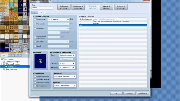Click the Очистить страницу button
Viewport: 180px width, 101px height.
pos(121,7)
